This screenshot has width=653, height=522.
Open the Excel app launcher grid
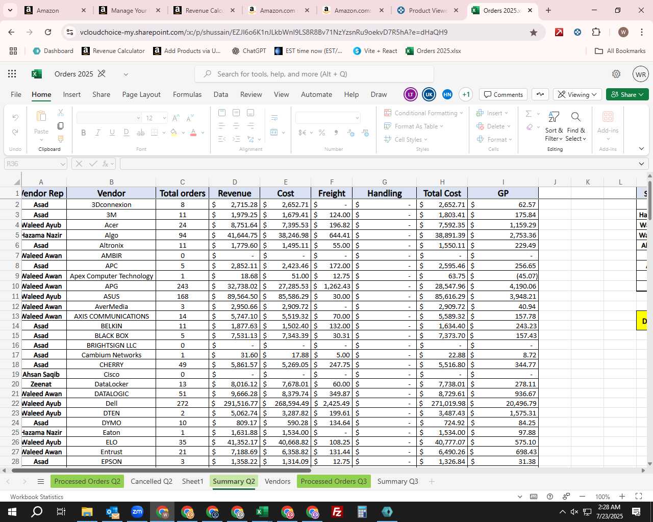point(12,74)
